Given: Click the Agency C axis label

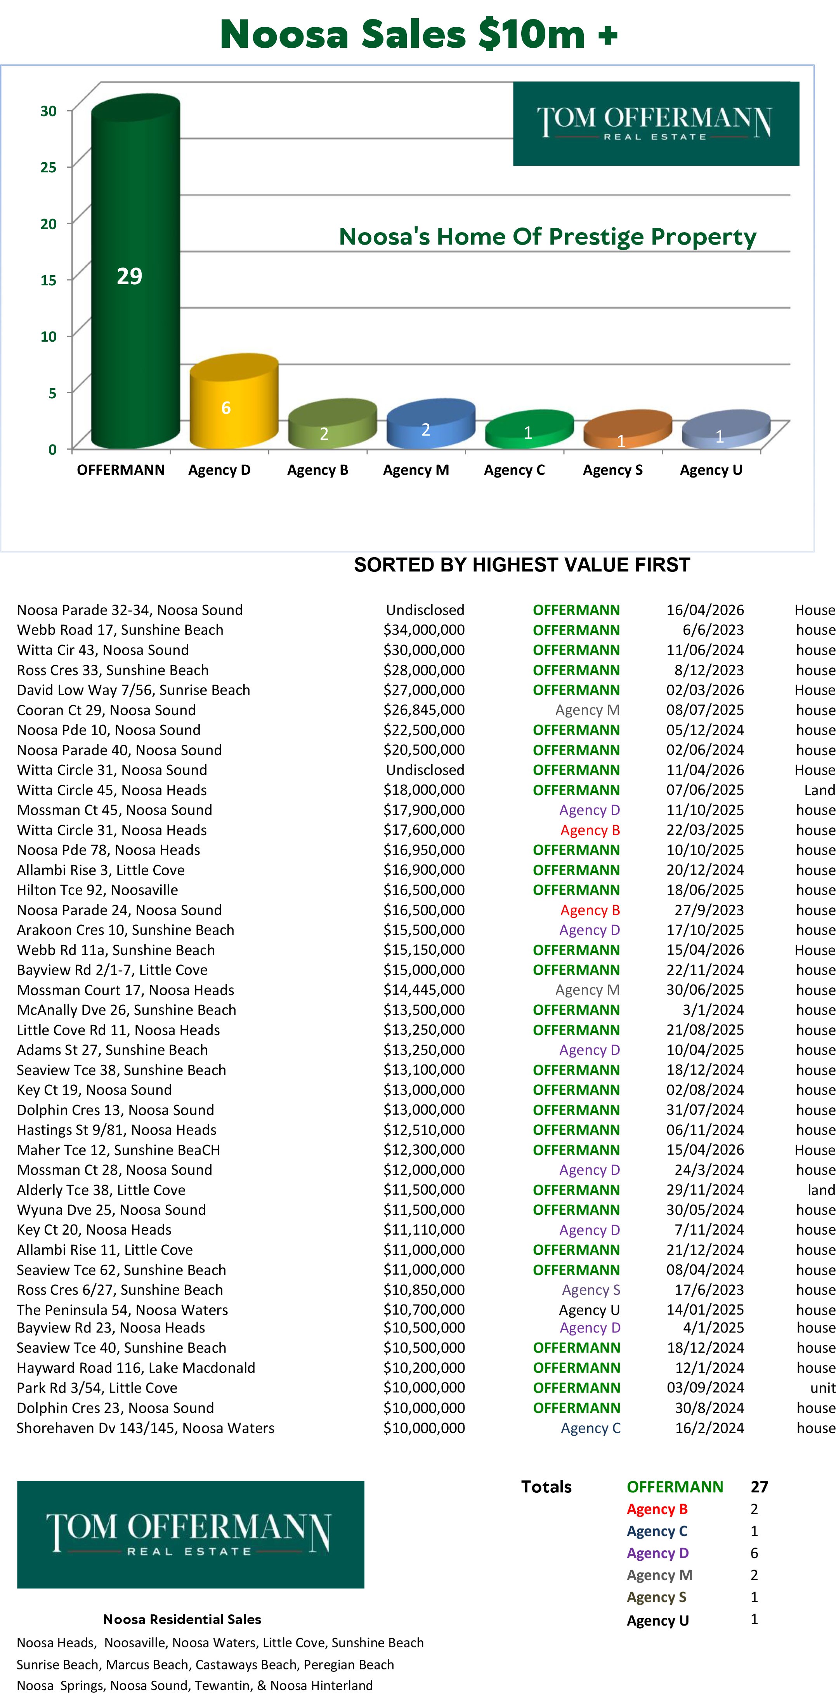Looking at the screenshot, I should [x=514, y=470].
